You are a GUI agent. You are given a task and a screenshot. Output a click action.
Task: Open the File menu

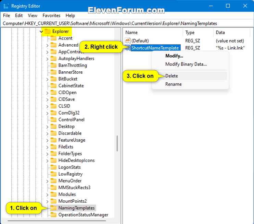pos(7,15)
